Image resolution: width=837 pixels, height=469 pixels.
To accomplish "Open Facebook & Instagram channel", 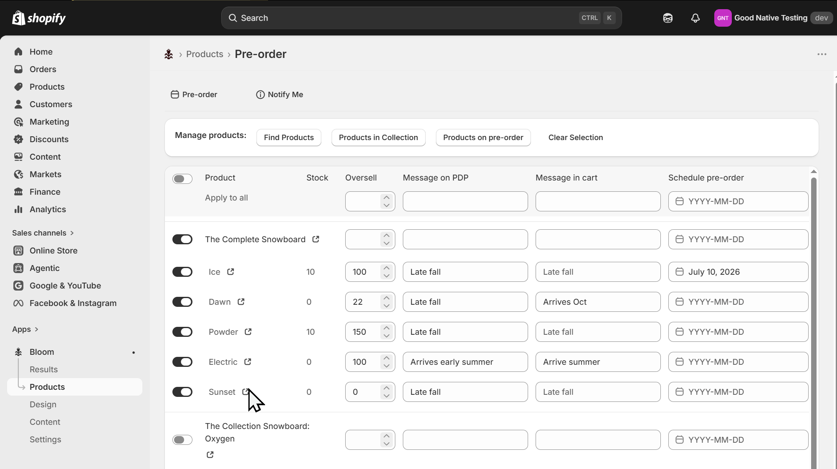I will tap(73, 303).
